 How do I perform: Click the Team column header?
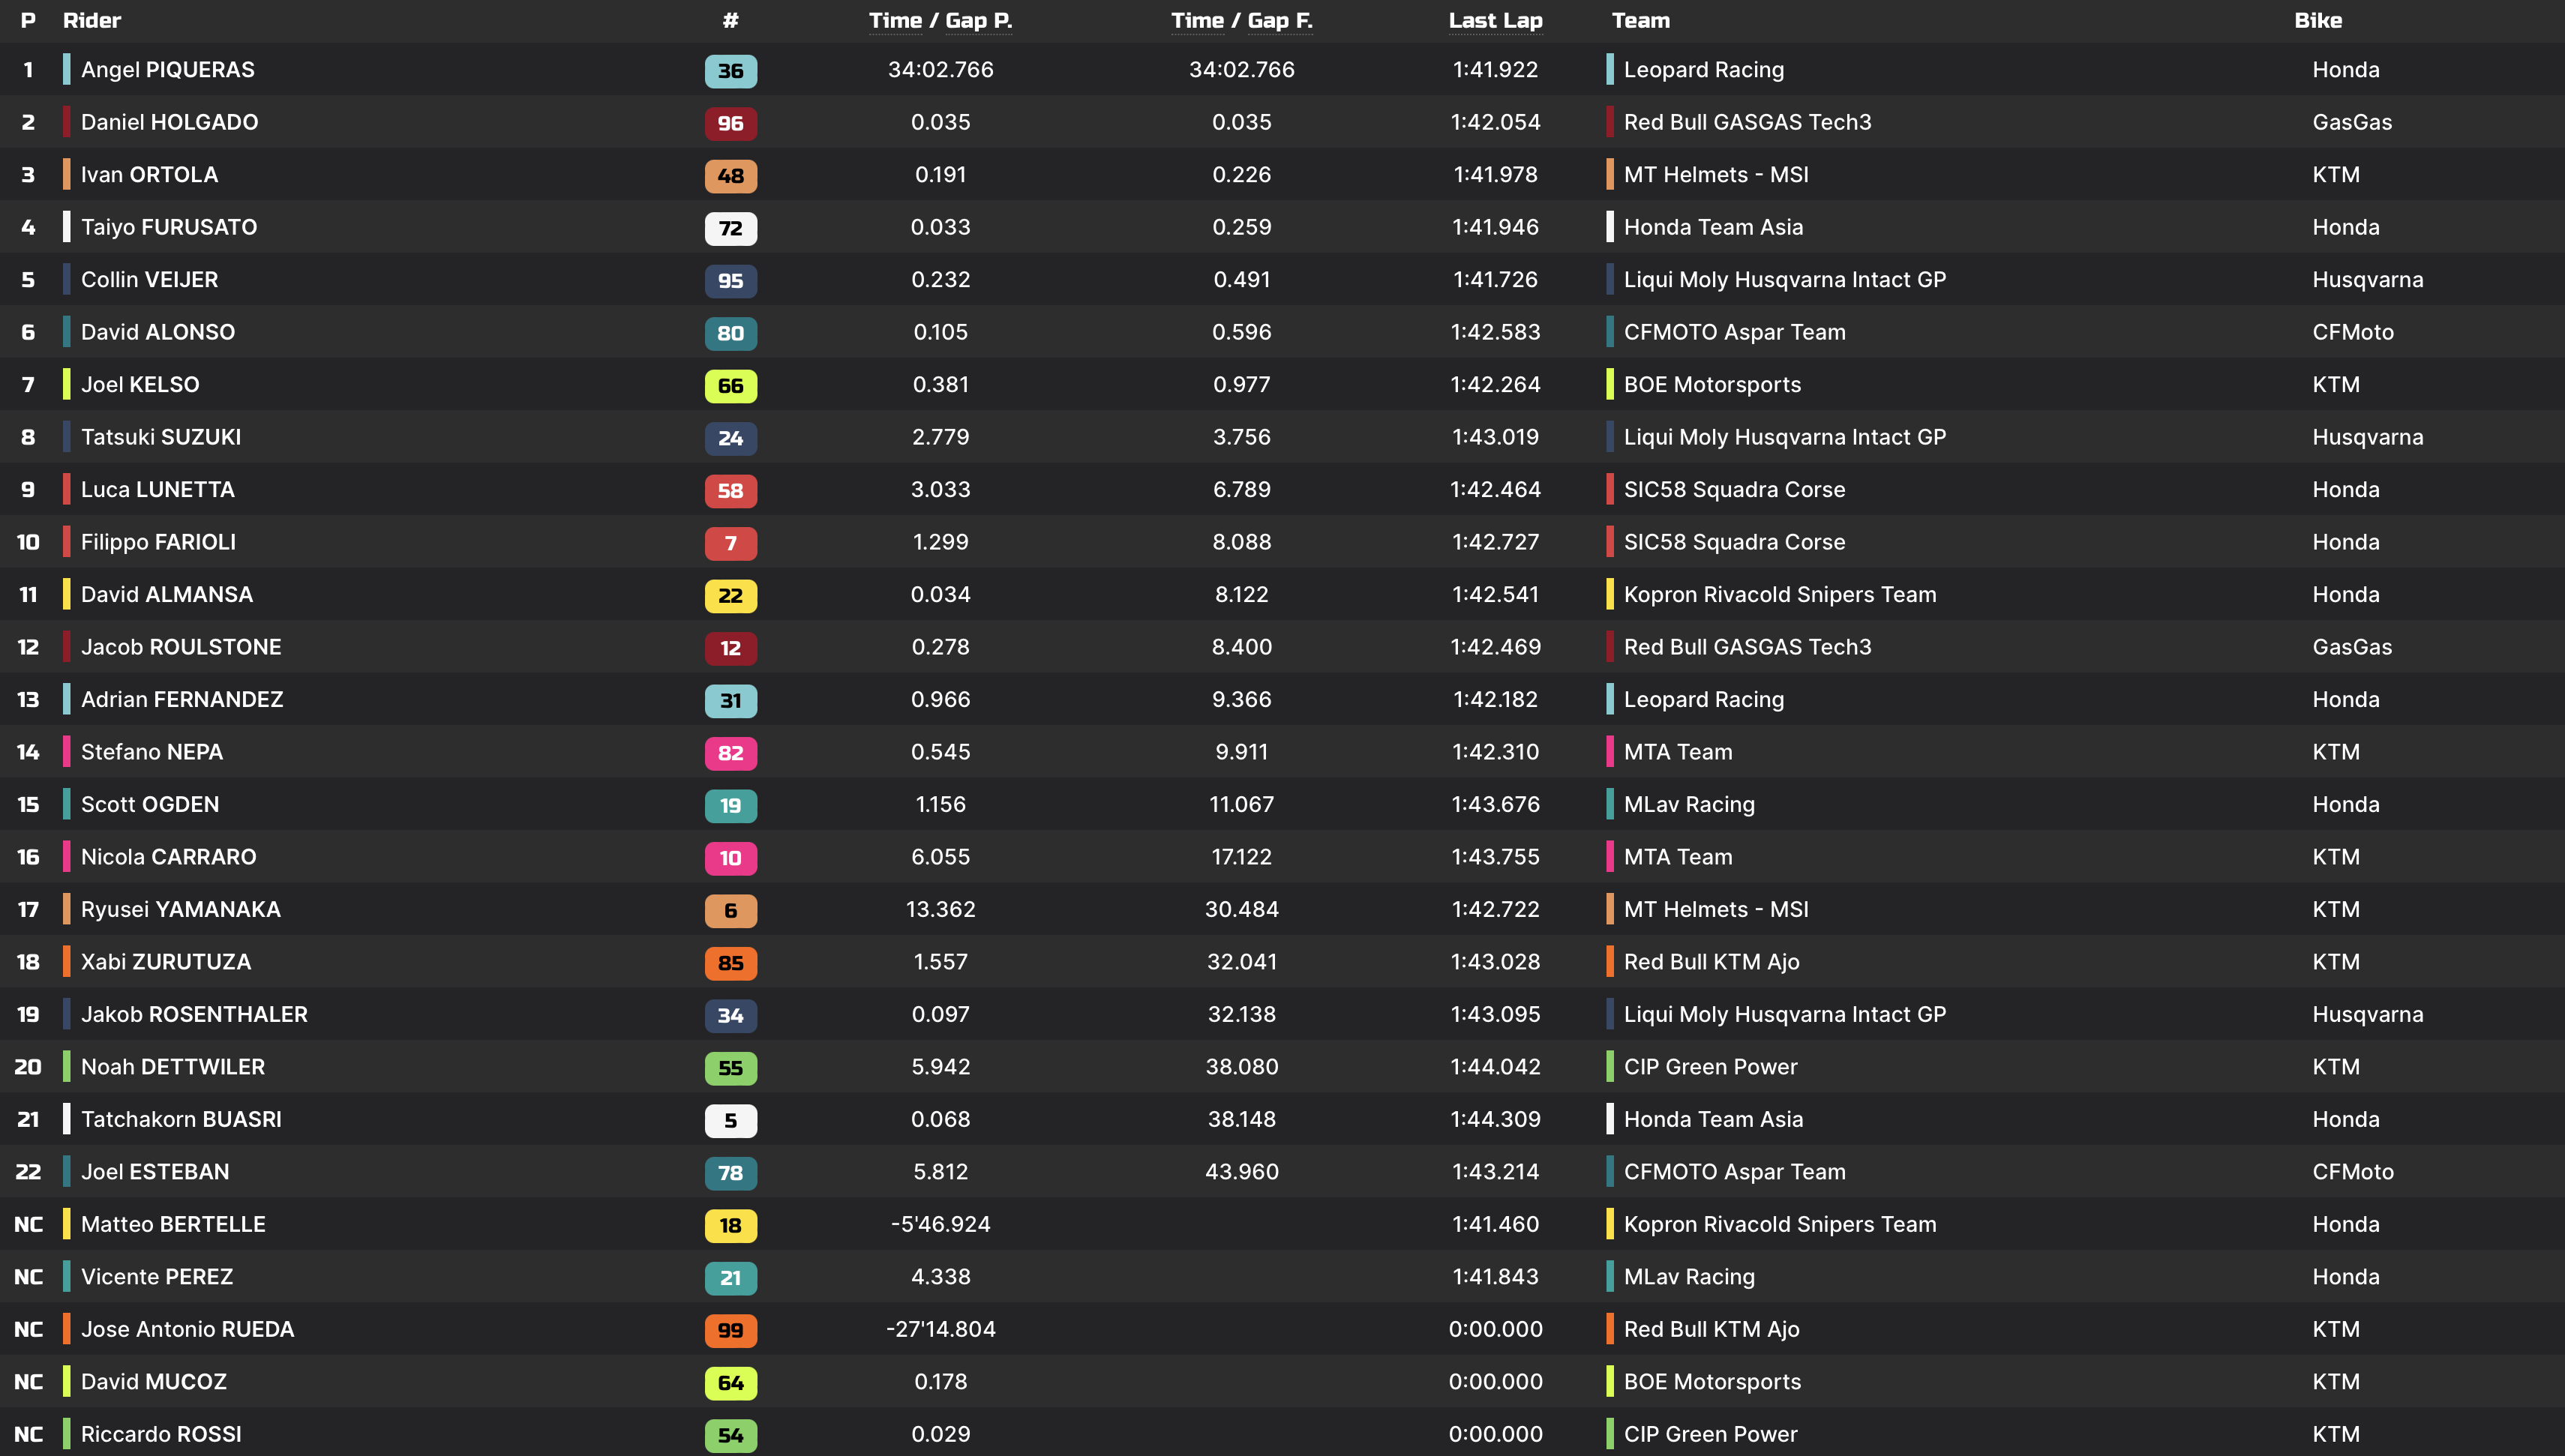pos(1640,21)
